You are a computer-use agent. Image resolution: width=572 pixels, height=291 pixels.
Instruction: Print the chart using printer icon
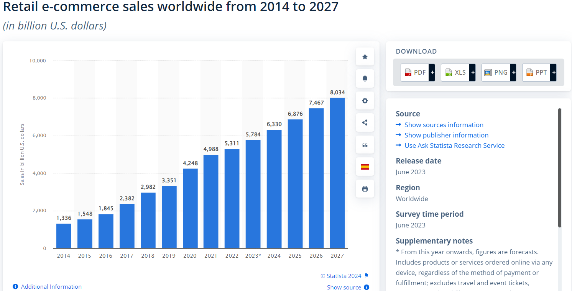[x=365, y=189]
